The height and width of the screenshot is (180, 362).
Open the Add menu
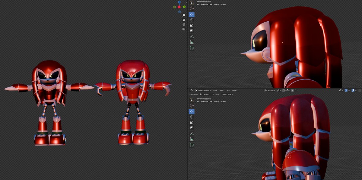tap(228, 90)
